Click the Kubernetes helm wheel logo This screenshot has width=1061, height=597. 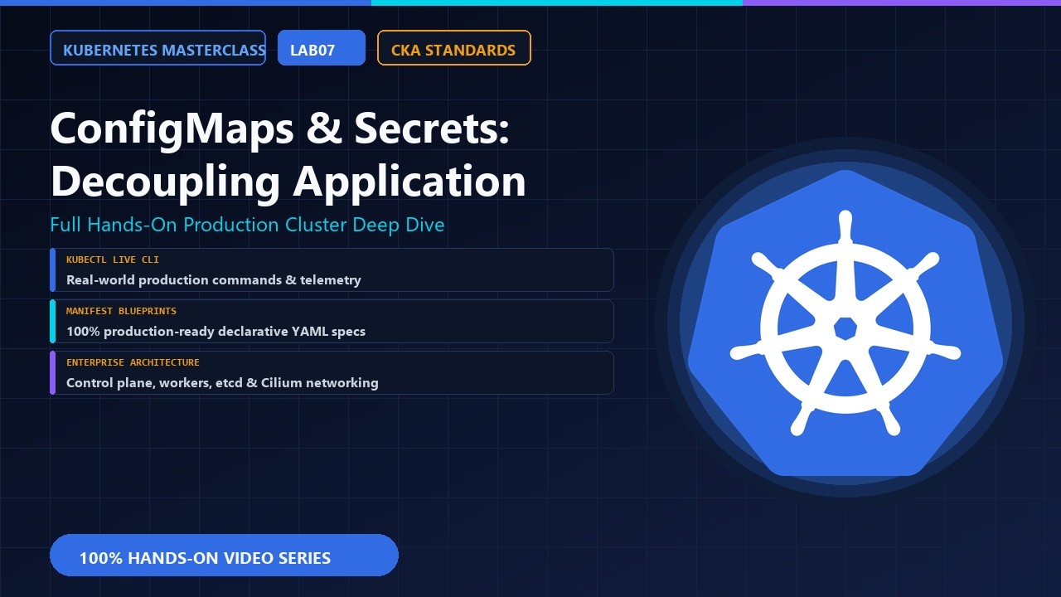(845, 323)
